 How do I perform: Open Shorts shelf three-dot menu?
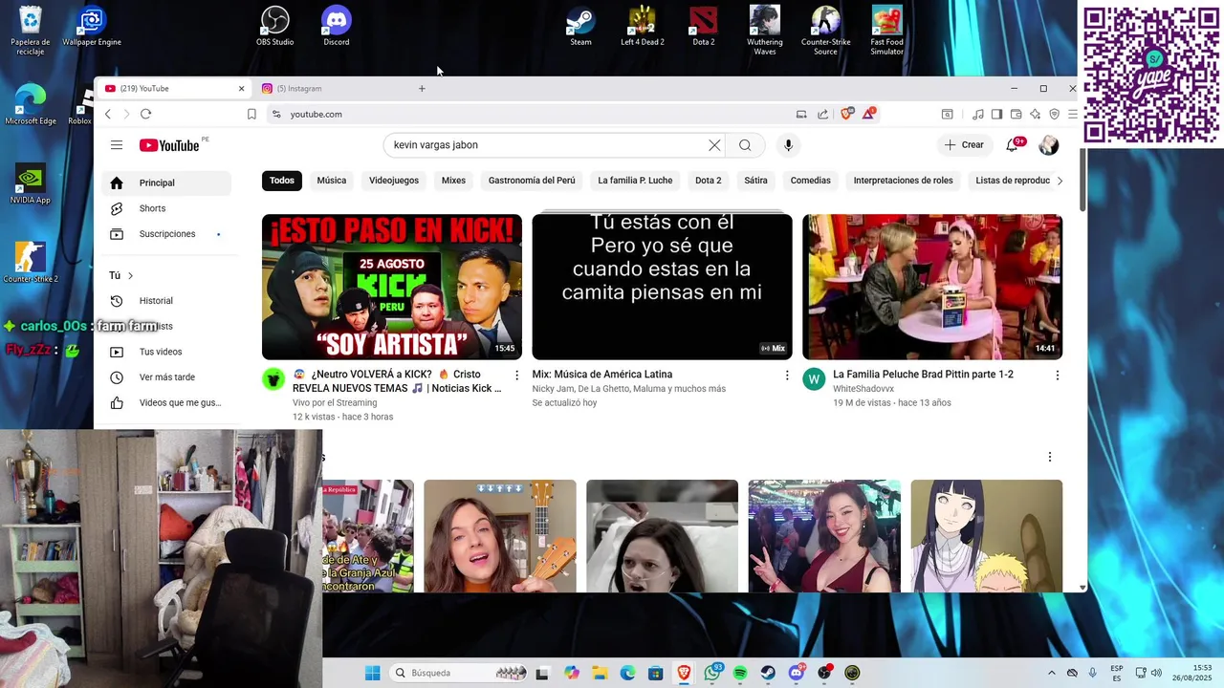[1049, 457]
